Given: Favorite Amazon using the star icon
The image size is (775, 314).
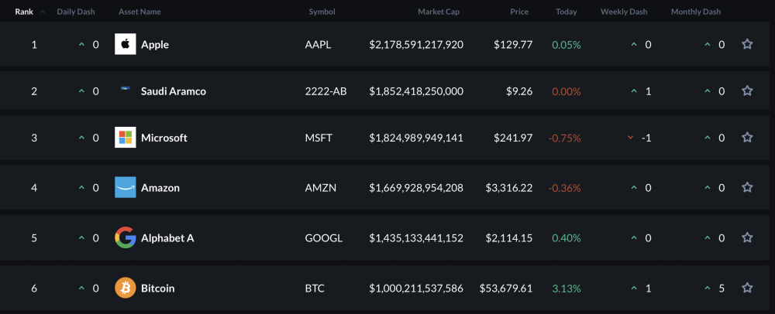Looking at the screenshot, I should (x=747, y=187).
